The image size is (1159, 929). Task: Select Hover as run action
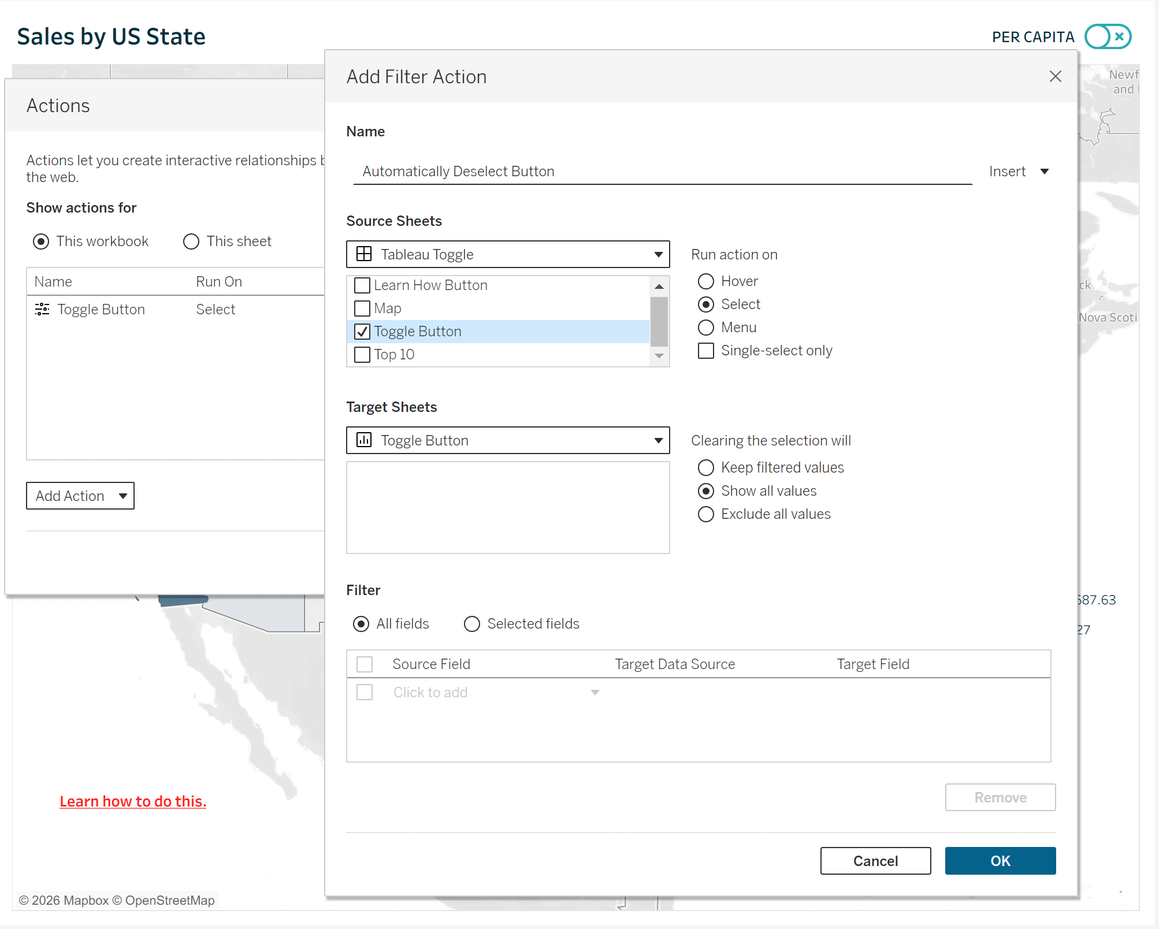click(706, 281)
